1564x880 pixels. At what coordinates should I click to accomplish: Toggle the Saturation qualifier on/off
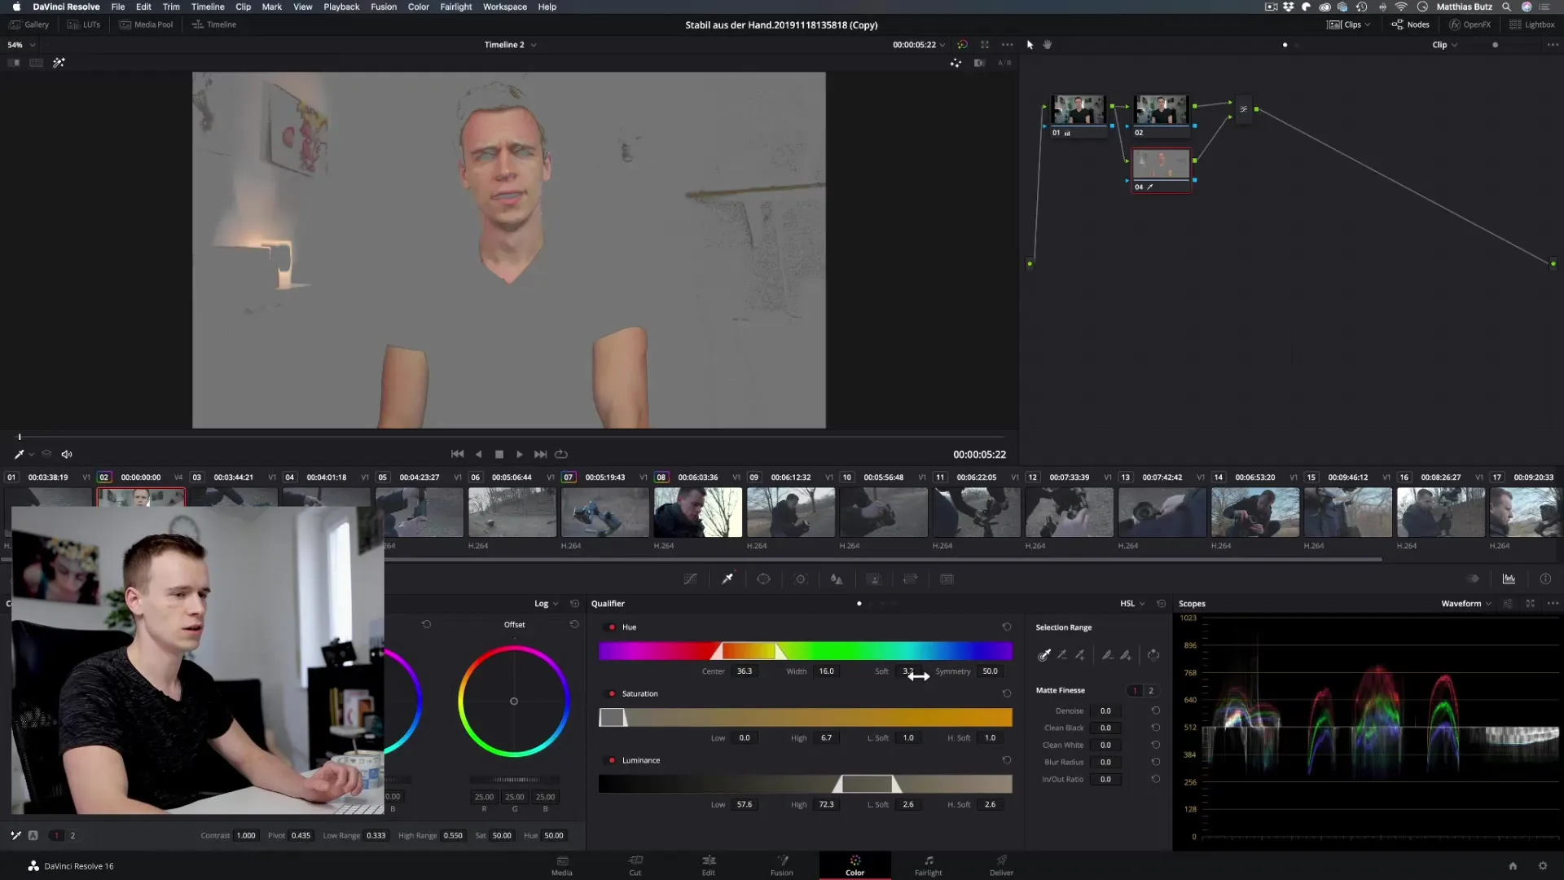(x=612, y=694)
